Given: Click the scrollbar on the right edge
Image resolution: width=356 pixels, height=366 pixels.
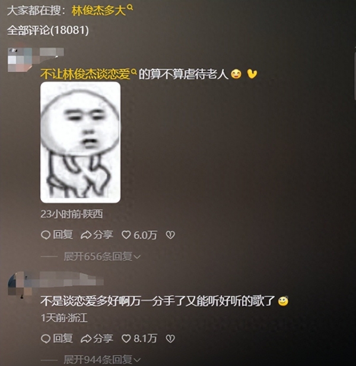Looking at the screenshot, I should [x=355, y=76].
